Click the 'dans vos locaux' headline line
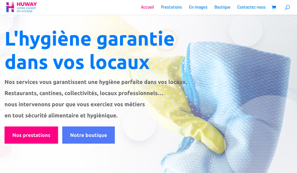The height and width of the screenshot is (173, 297). coord(77,62)
